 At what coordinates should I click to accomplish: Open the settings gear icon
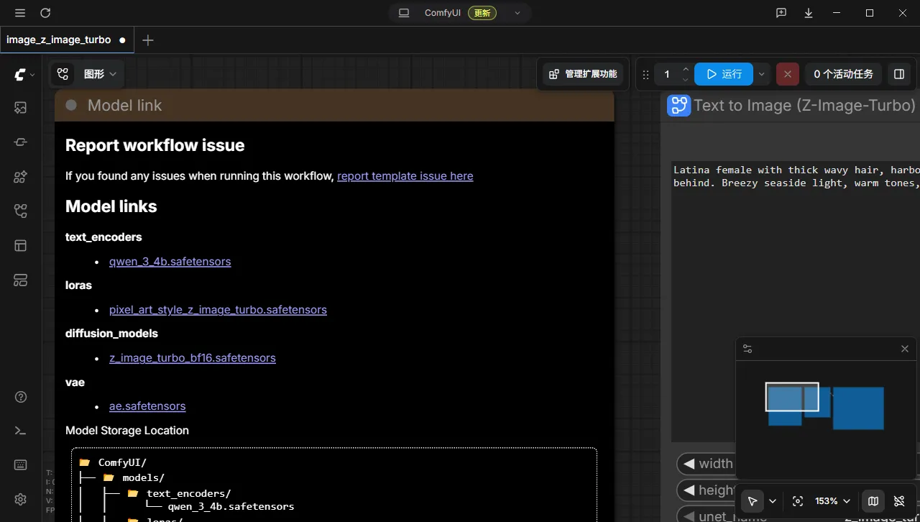20,499
